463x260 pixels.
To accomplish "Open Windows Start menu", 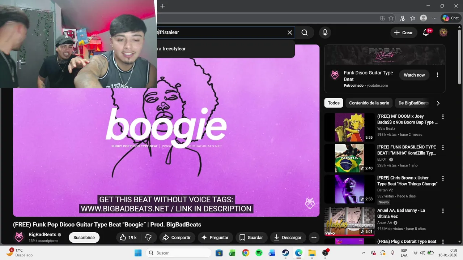I will click(x=138, y=253).
